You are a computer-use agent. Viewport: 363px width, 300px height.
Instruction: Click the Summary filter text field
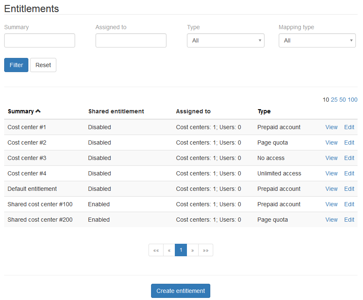pos(40,41)
